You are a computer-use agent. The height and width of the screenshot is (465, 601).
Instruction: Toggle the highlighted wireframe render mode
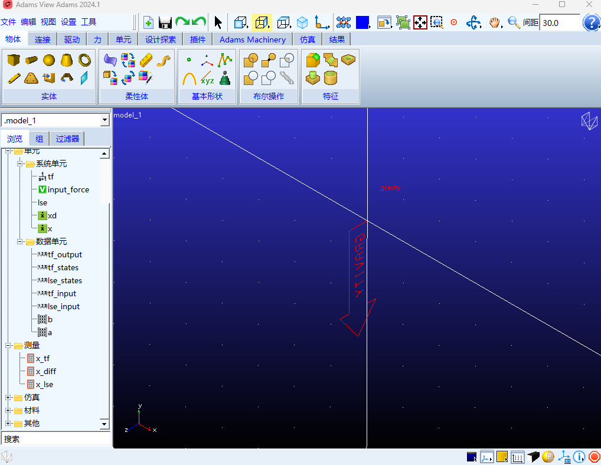[262, 22]
